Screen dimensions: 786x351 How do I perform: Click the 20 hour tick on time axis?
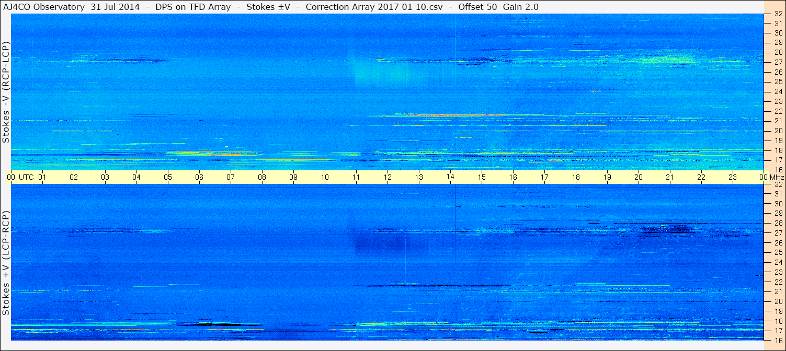click(x=639, y=177)
